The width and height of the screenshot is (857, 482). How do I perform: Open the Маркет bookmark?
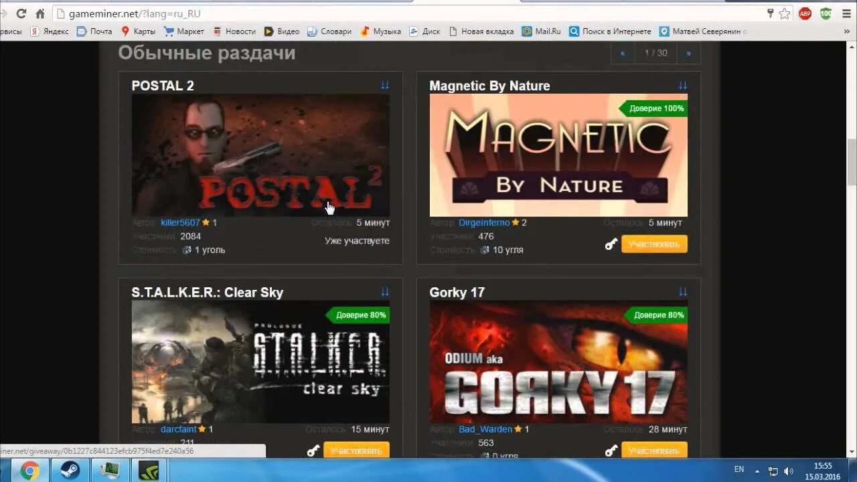[184, 31]
